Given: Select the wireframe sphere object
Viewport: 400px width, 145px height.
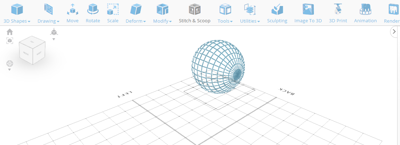Looking at the screenshot, I should pyautogui.click(x=218, y=66).
